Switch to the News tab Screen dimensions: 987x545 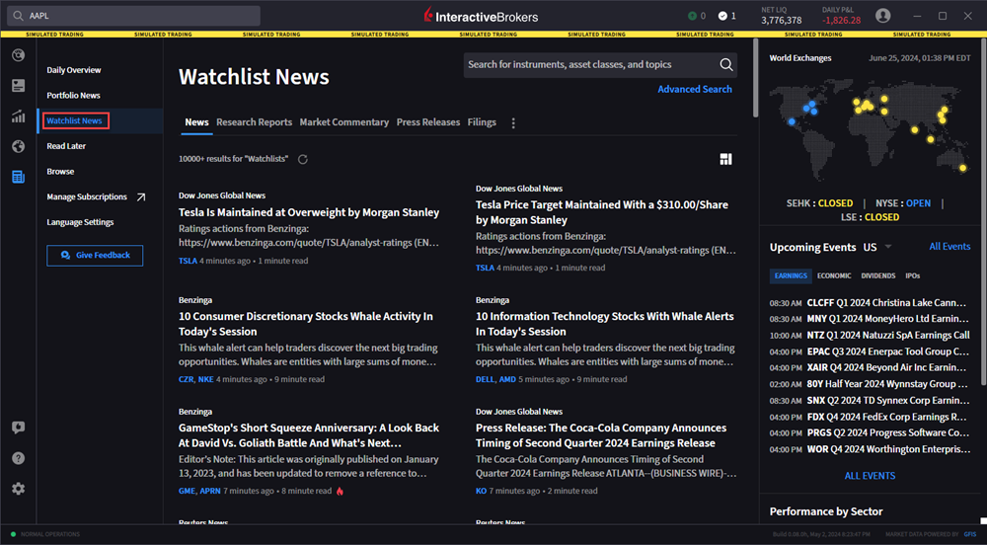[x=196, y=122]
